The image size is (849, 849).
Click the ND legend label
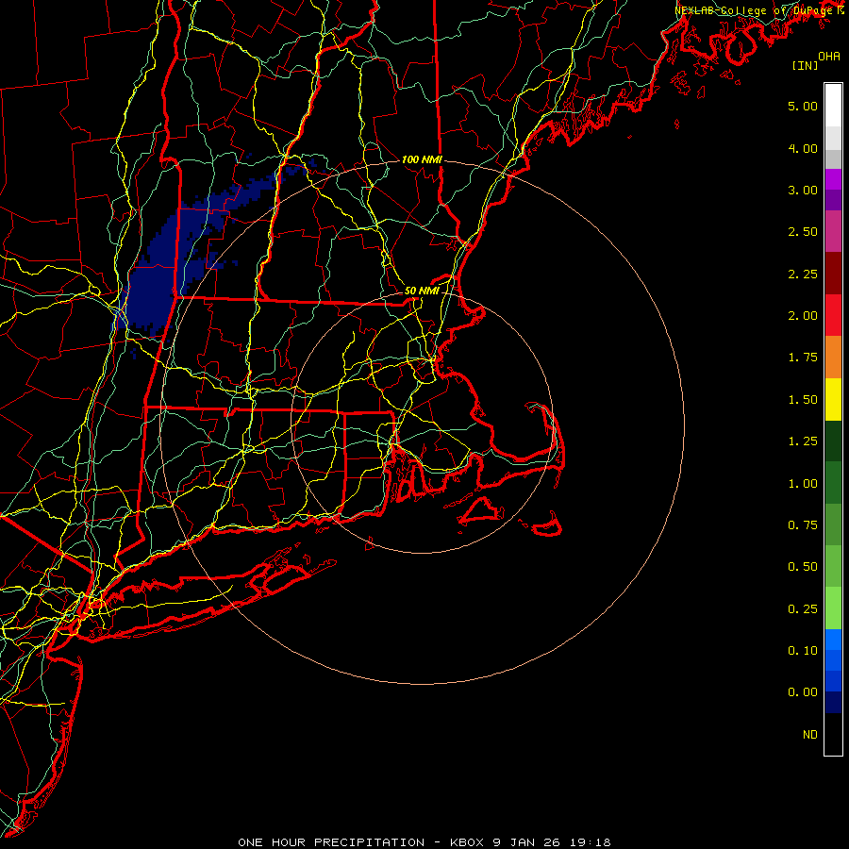810,735
